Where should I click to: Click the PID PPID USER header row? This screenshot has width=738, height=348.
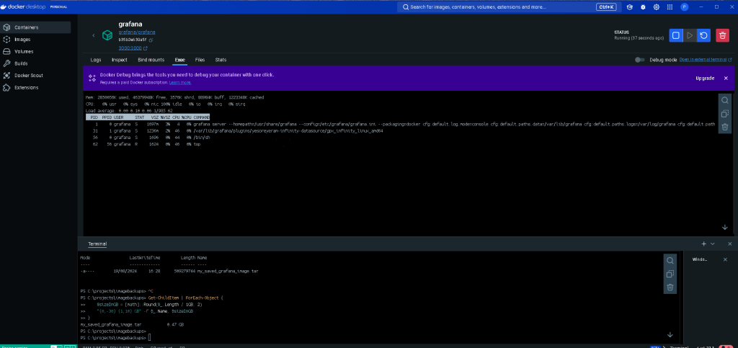[x=148, y=117]
